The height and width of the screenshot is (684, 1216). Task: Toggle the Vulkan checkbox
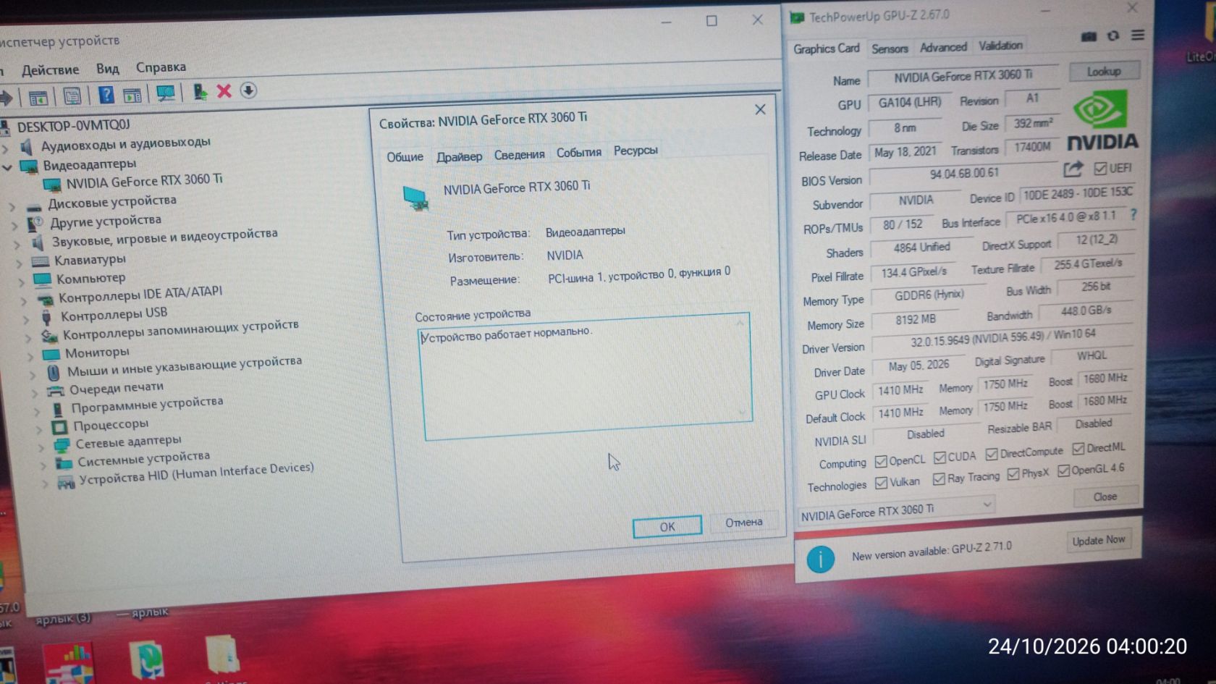coord(881,483)
